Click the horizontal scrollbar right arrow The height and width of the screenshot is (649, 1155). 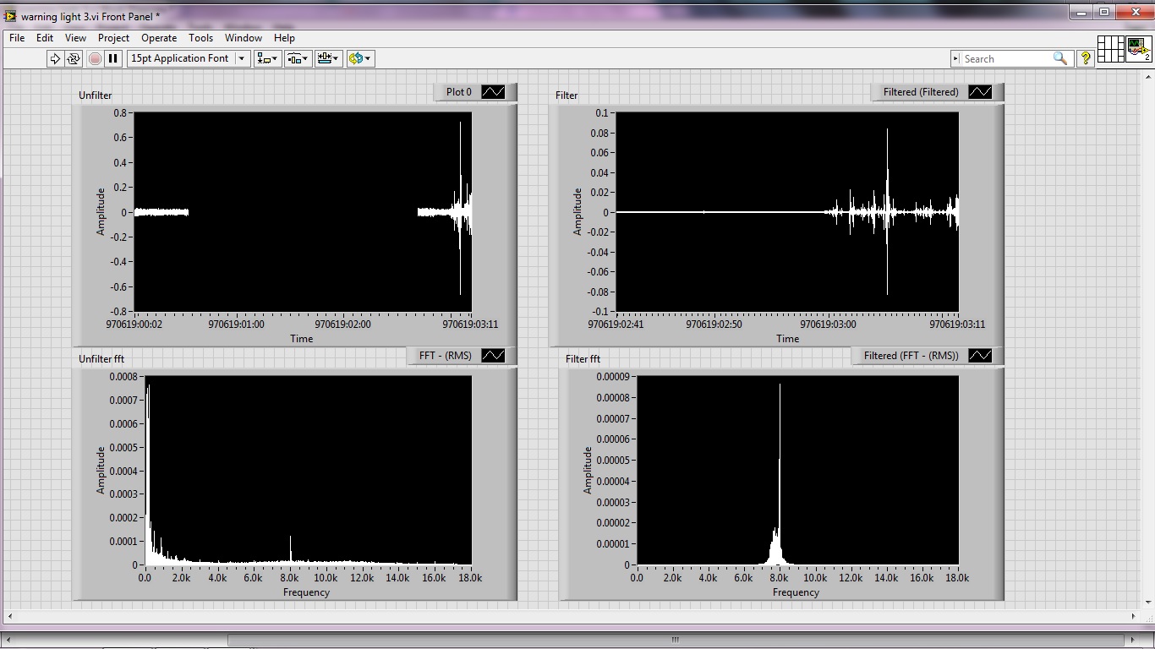tap(1133, 640)
